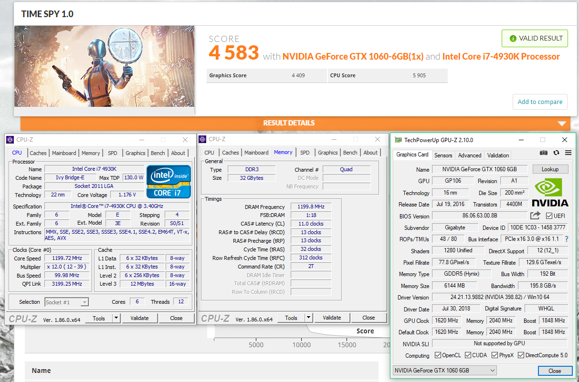The height and width of the screenshot is (382, 579).
Task: Open GPU-Z hamburger menu icon
Action: pyautogui.click(x=568, y=153)
